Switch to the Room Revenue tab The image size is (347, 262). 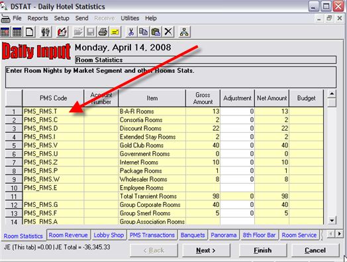(x=68, y=235)
